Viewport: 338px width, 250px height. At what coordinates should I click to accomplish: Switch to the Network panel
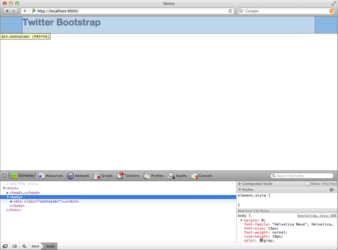tap(78, 176)
